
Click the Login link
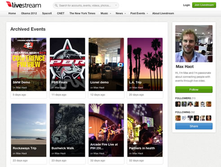186,5
